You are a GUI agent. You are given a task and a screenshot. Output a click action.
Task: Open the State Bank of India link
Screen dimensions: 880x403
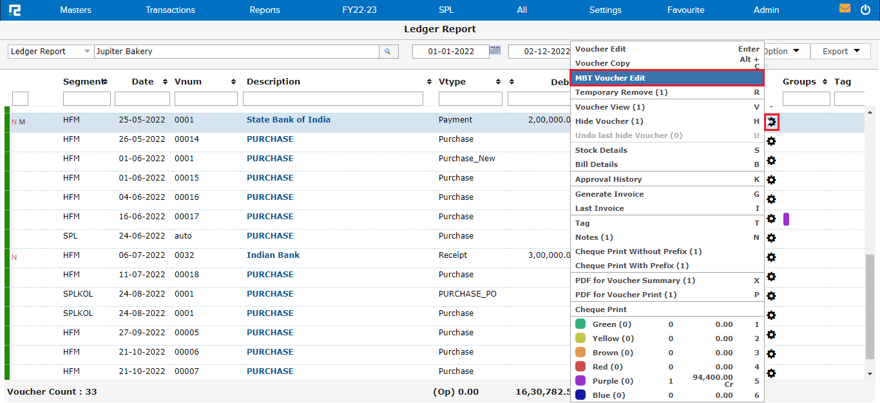[x=288, y=120]
